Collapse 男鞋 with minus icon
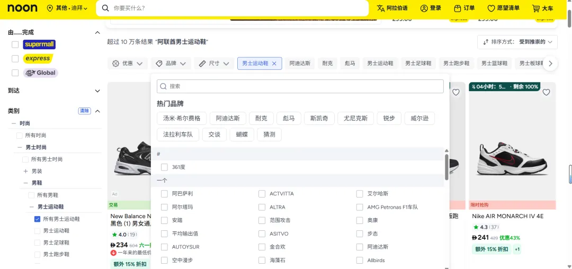 click(x=25, y=183)
